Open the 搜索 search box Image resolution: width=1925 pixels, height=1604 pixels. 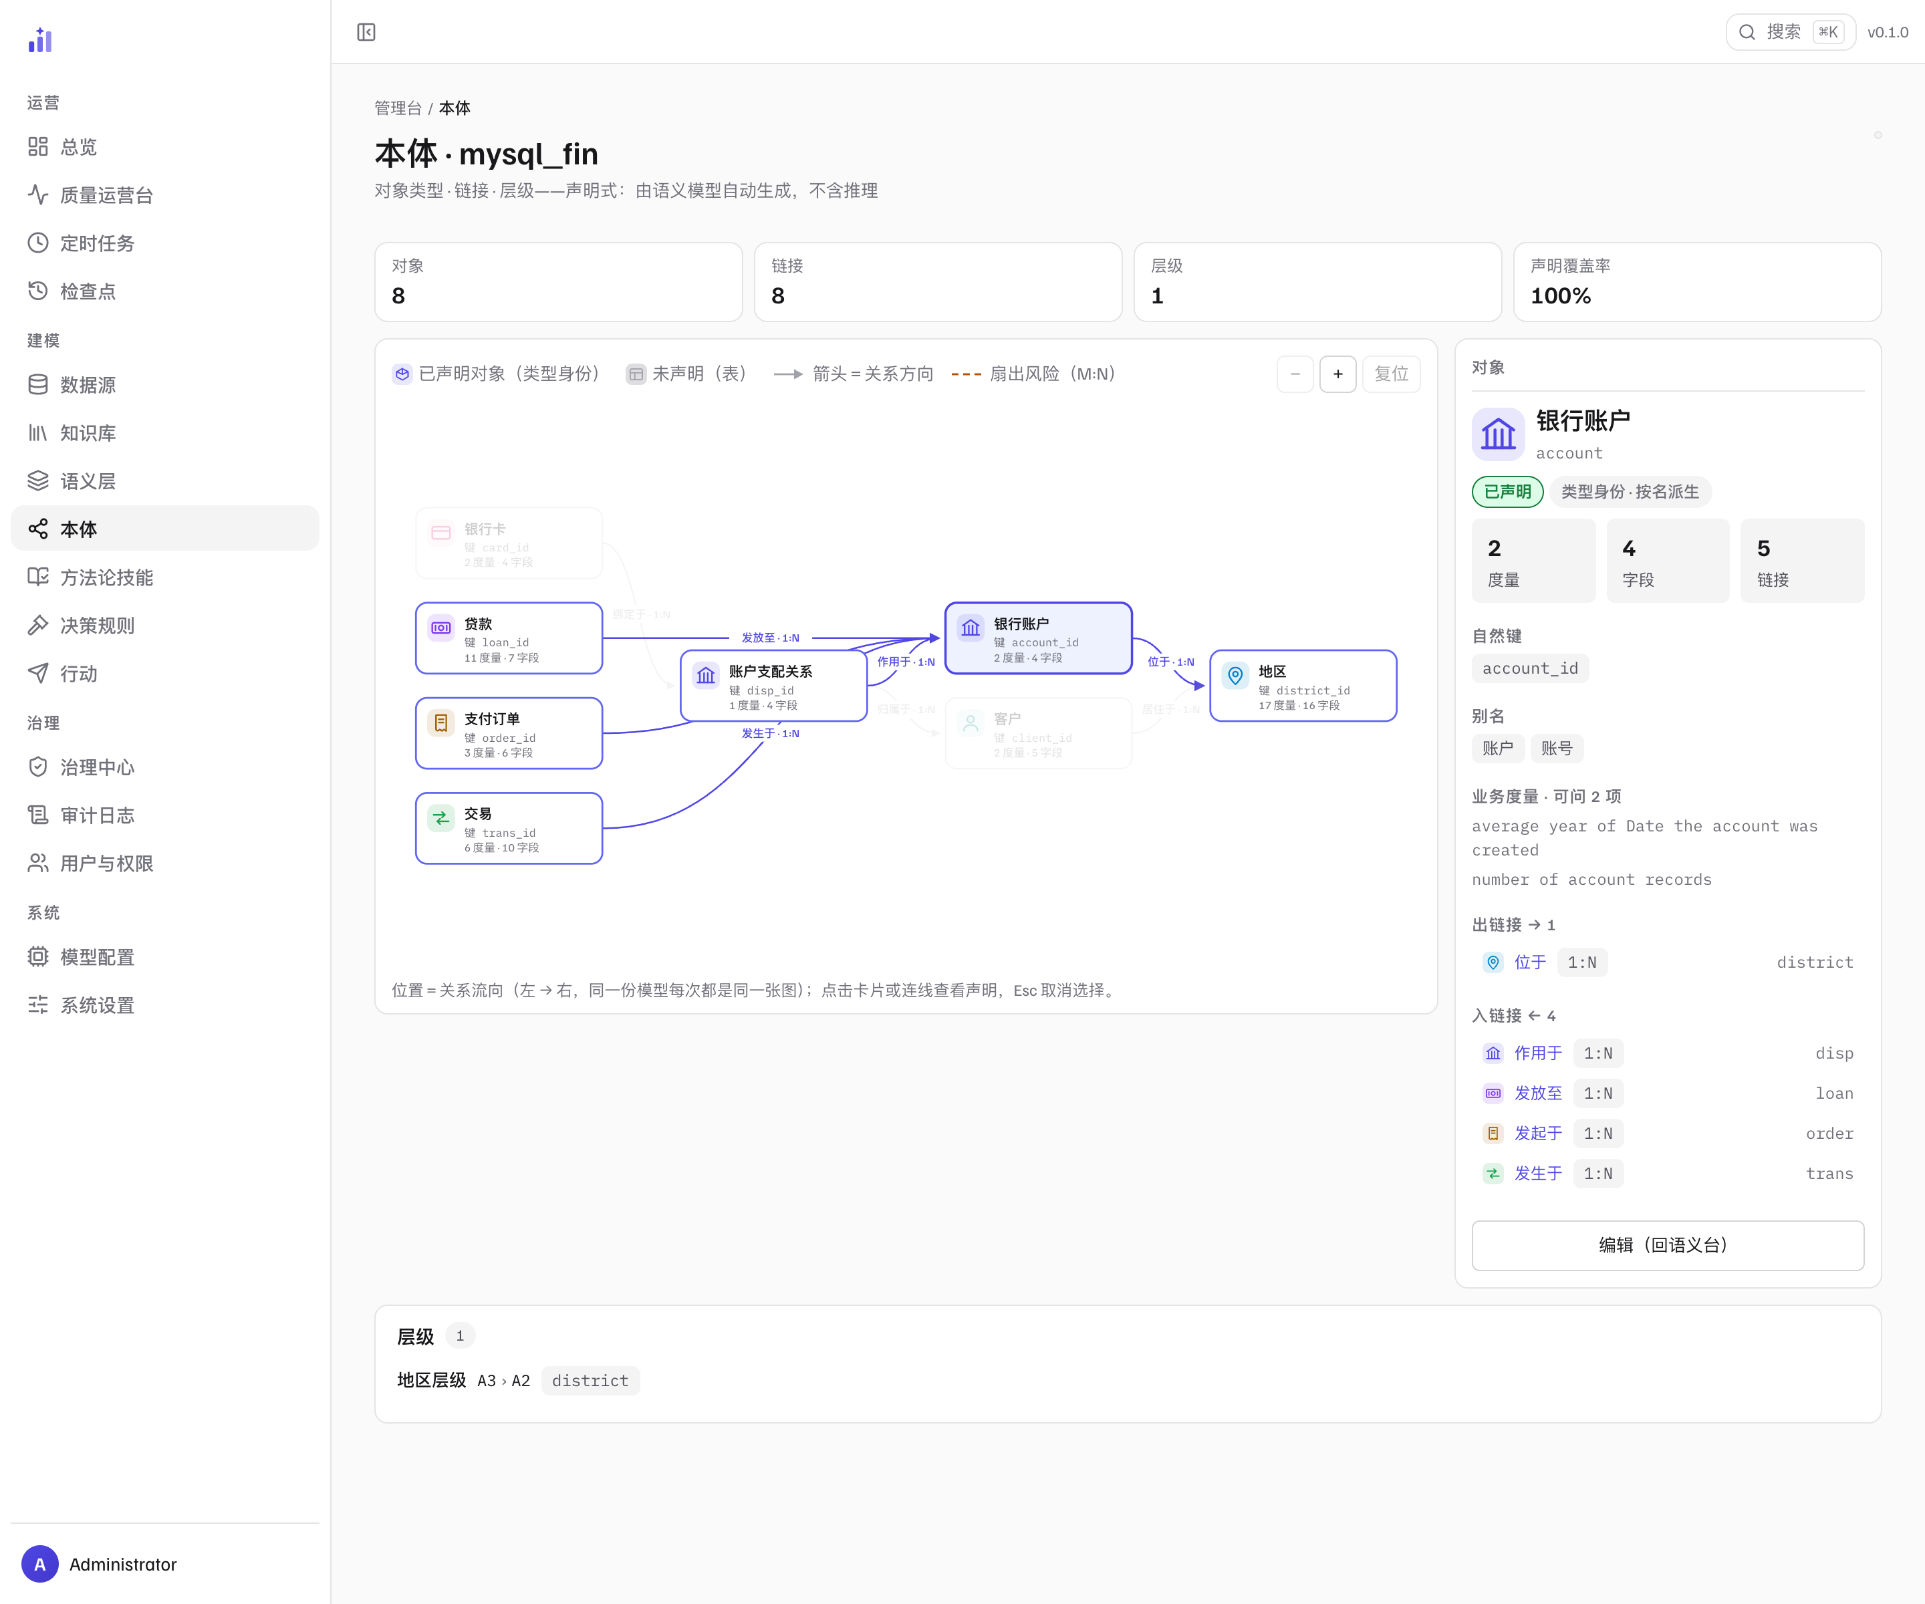(x=1790, y=32)
